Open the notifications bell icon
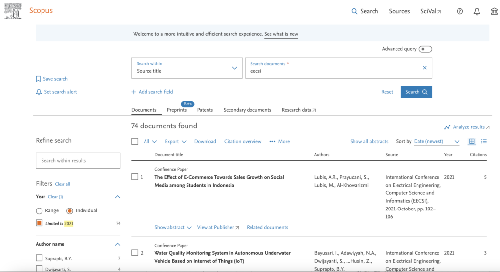Viewport: 500px width, 272px height. pos(477,11)
